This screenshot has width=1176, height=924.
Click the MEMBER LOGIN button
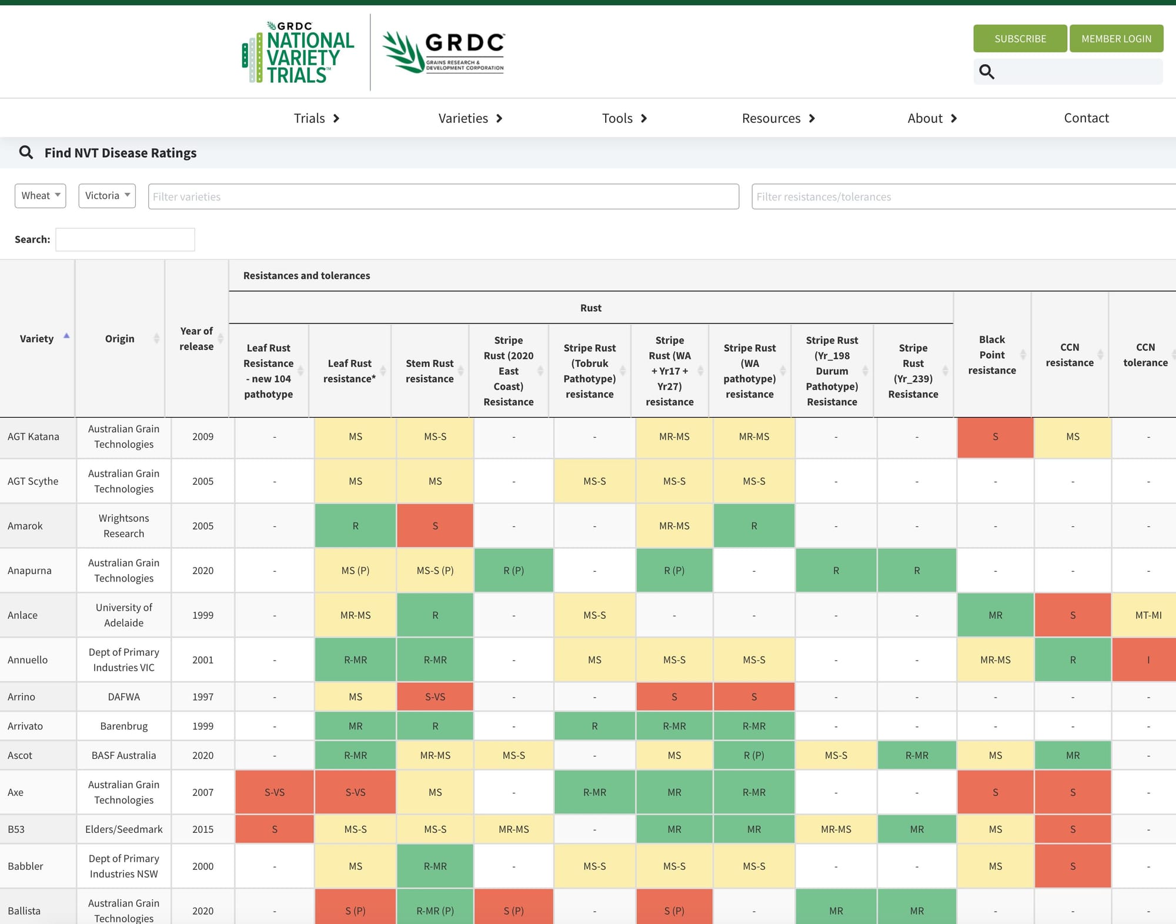1116,38
